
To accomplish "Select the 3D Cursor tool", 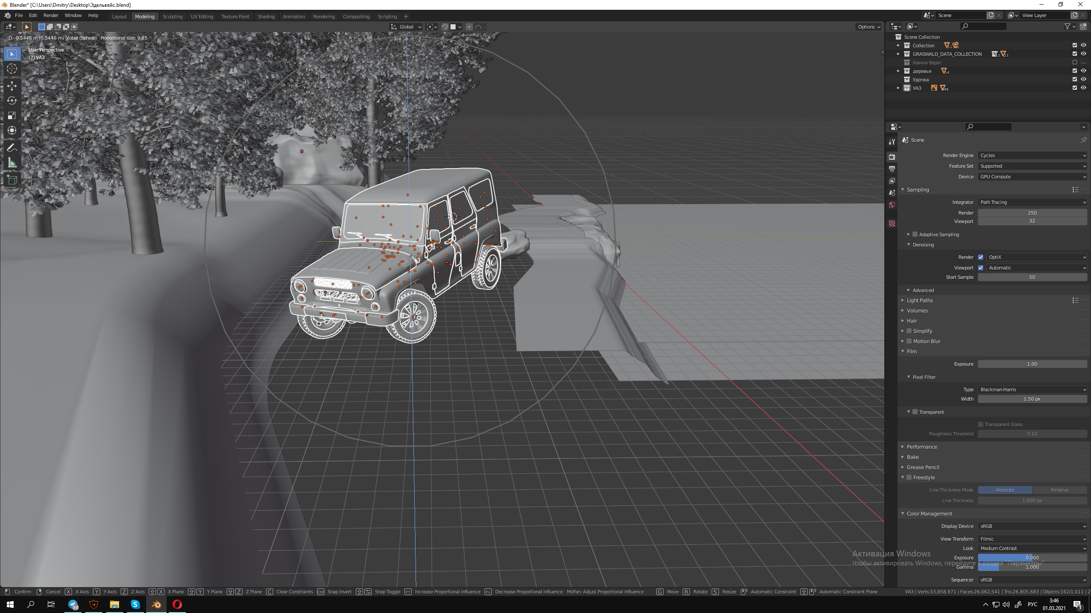I will [x=12, y=69].
